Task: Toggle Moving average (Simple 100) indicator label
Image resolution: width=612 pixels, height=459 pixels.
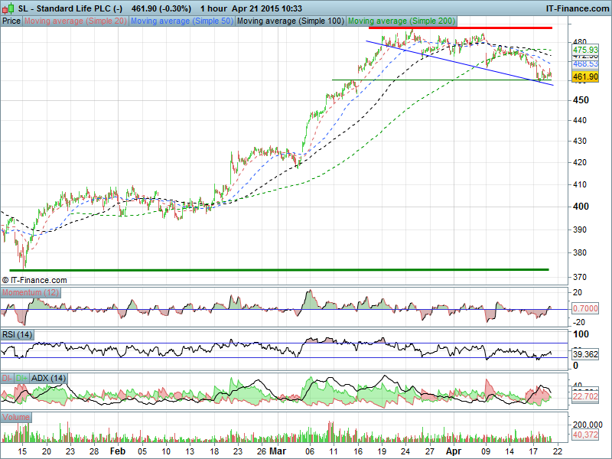Action: [290, 21]
